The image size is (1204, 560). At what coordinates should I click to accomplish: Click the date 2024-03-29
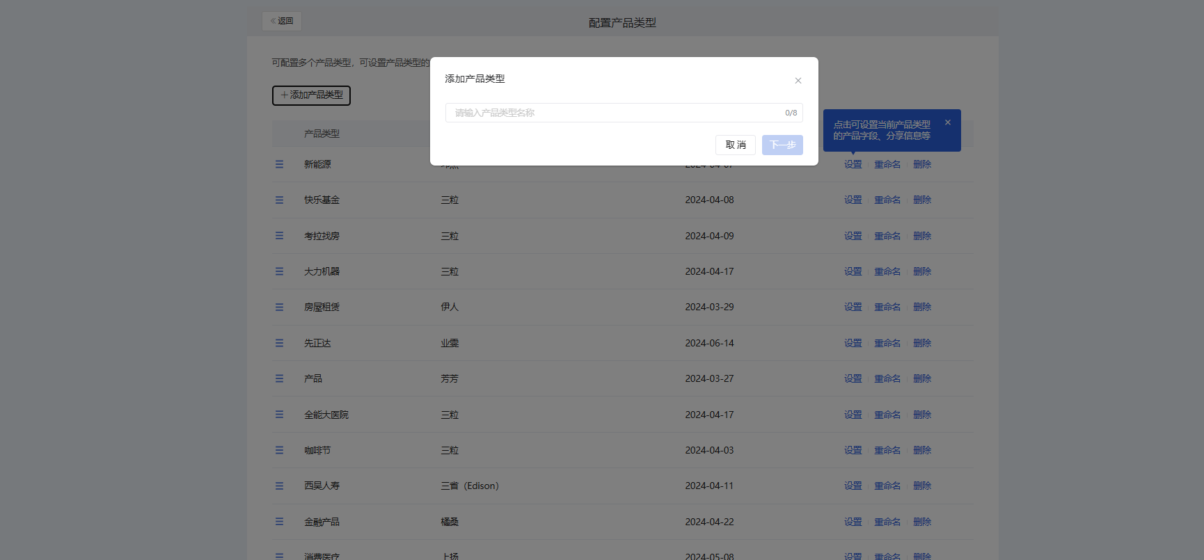[709, 307]
